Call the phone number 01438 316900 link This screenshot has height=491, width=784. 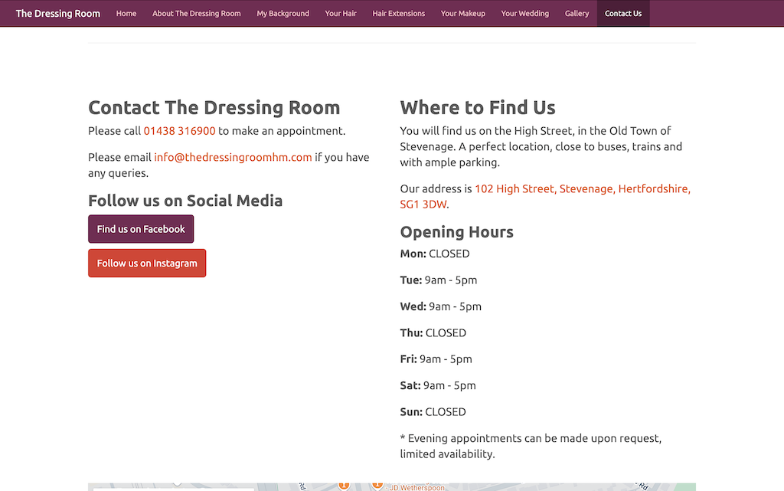[179, 131]
